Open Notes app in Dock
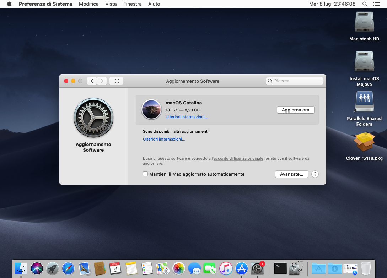387x278 pixels. (x=131, y=269)
